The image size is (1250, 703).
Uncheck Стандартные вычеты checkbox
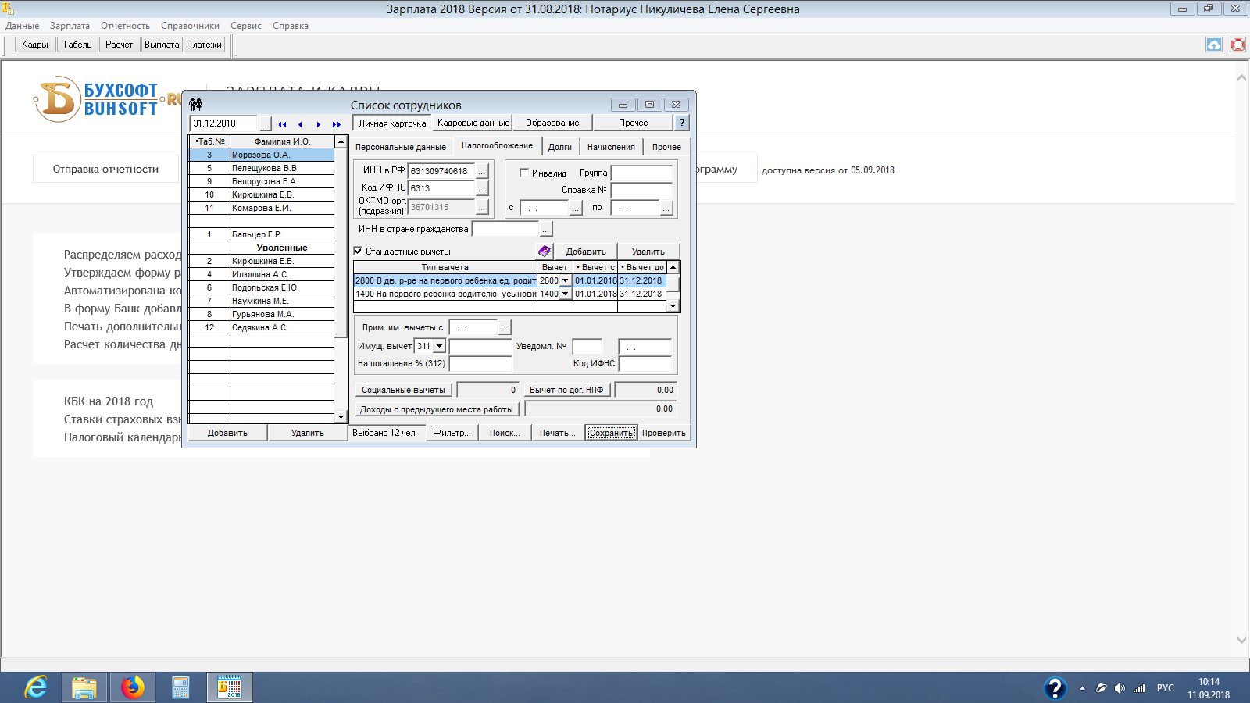359,251
